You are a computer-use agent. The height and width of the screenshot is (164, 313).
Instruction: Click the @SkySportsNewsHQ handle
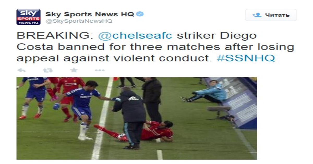click(79, 21)
